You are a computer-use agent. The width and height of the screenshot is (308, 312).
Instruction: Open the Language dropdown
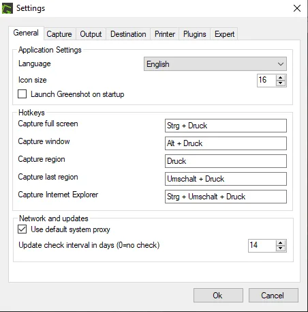pyautogui.click(x=215, y=64)
